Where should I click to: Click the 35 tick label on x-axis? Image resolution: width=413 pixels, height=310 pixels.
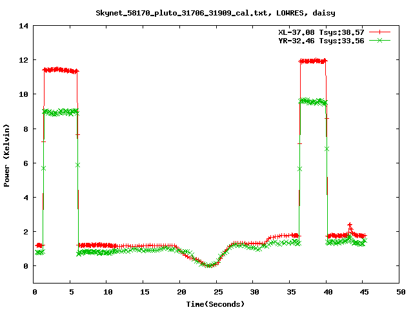click(289, 292)
